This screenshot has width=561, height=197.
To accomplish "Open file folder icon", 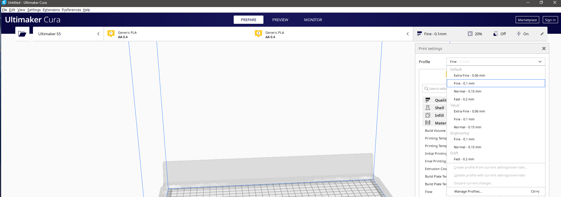I will [x=22, y=34].
